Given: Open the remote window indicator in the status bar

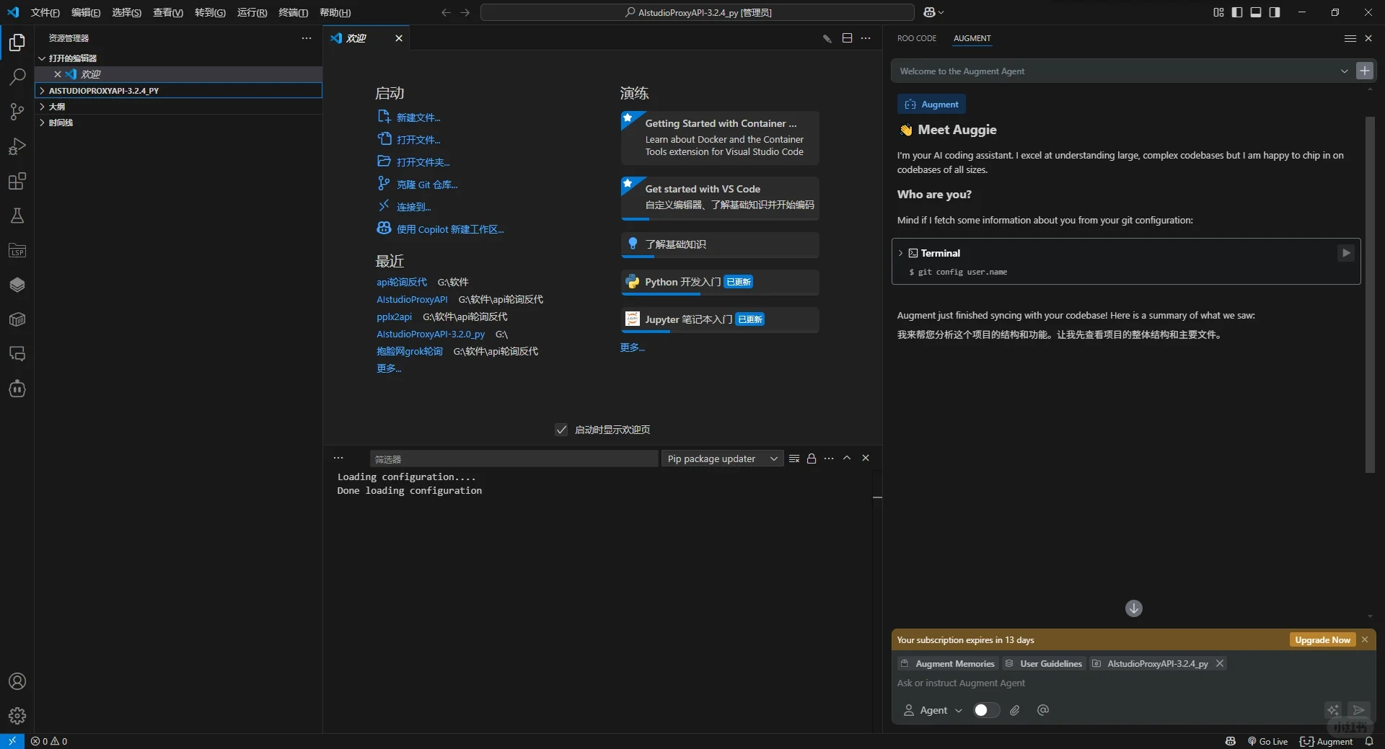Looking at the screenshot, I should [x=12, y=741].
